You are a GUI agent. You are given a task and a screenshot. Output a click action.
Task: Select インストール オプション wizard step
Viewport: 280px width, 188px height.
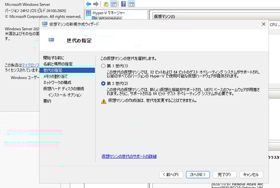tap(64, 95)
